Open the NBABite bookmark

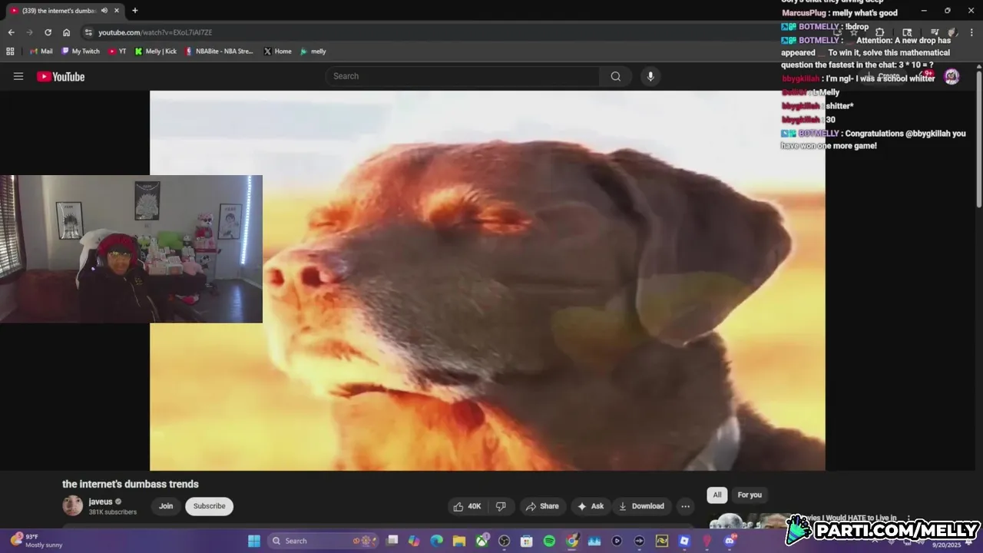click(x=220, y=51)
